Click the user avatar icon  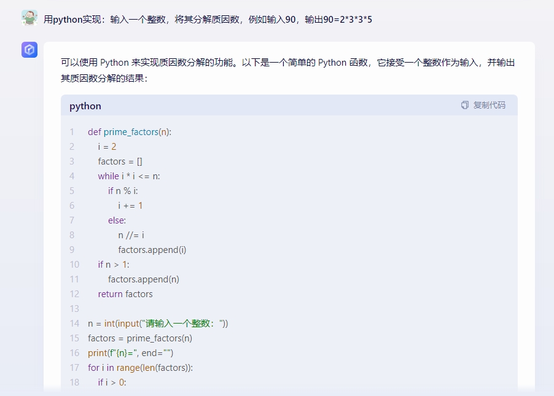tap(29, 18)
